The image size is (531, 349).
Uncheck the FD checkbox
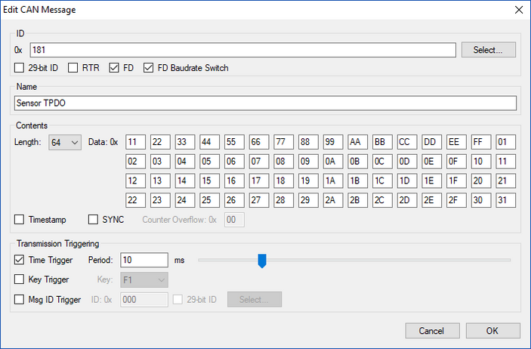coord(114,68)
